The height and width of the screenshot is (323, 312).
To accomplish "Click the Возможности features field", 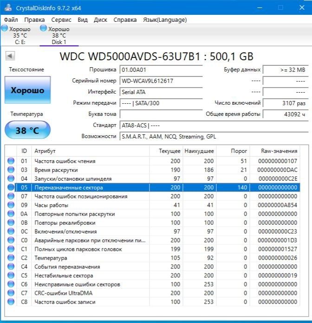I will coord(214,136).
